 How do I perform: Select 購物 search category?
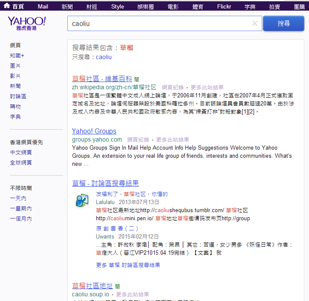pyautogui.click(x=15, y=107)
